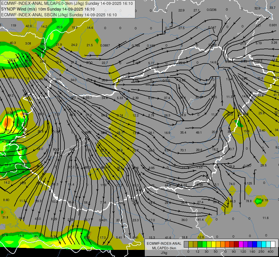Click the 5.19 value on the map
The image size is (279, 257).
pos(259,43)
